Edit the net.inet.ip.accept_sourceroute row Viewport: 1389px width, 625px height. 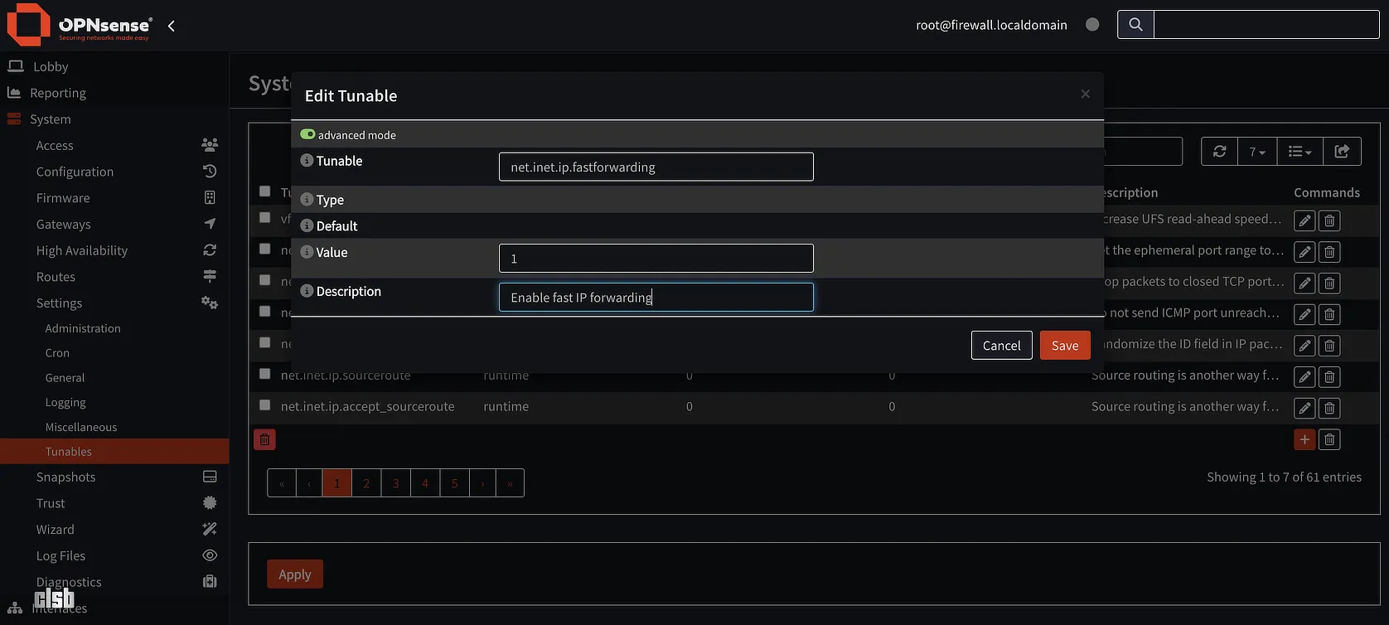click(1304, 408)
